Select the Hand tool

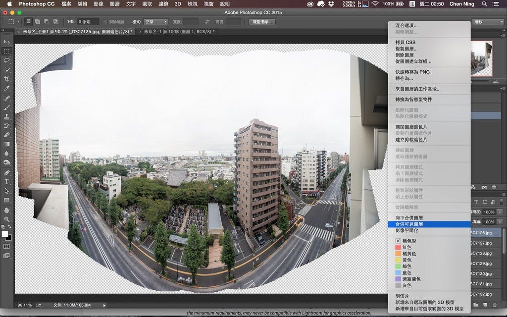[7, 210]
